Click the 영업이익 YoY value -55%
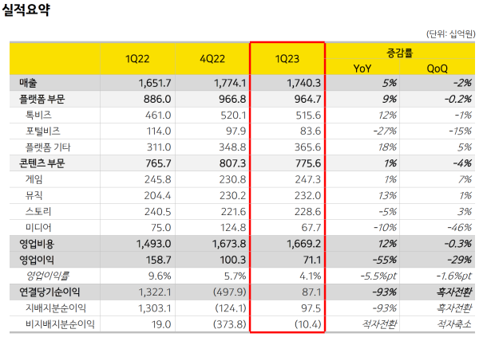The image size is (479, 337). 385,260
